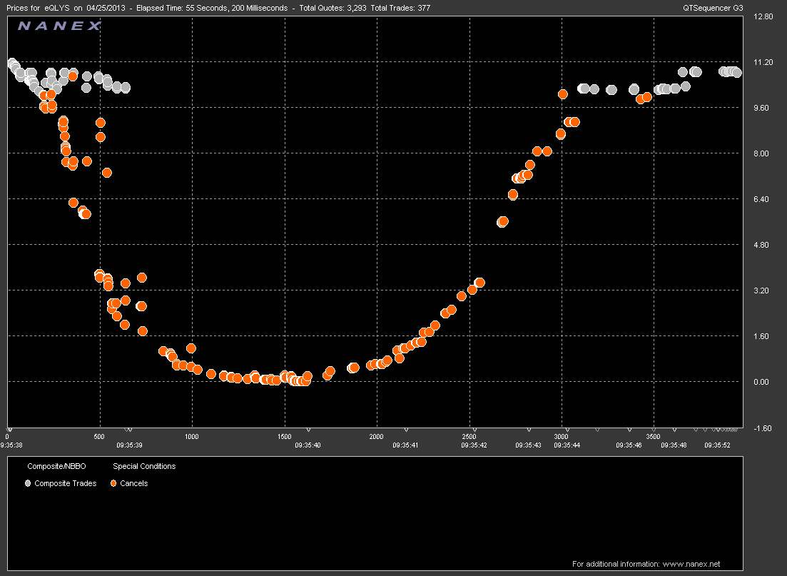Click the 09:35:52 time label
787x576 pixels.
[717, 445]
